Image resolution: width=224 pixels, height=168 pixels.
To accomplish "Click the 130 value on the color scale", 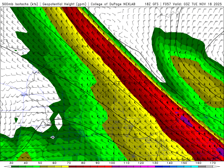I will coord(155,163).
